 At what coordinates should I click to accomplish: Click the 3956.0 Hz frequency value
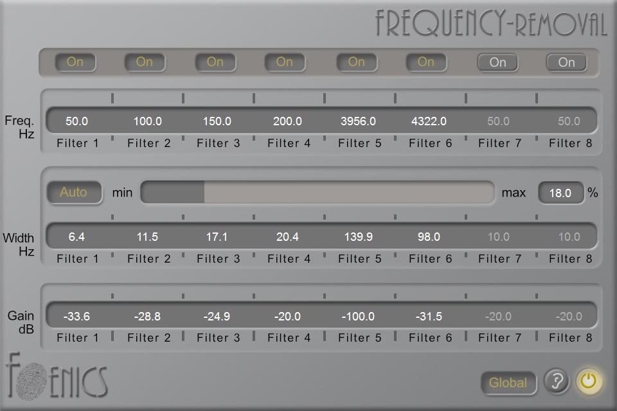(359, 121)
